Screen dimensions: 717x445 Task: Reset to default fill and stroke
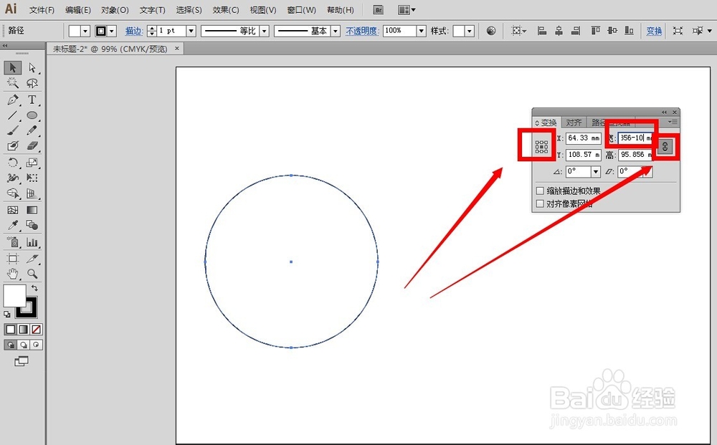pyautogui.click(x=7, y=315)
